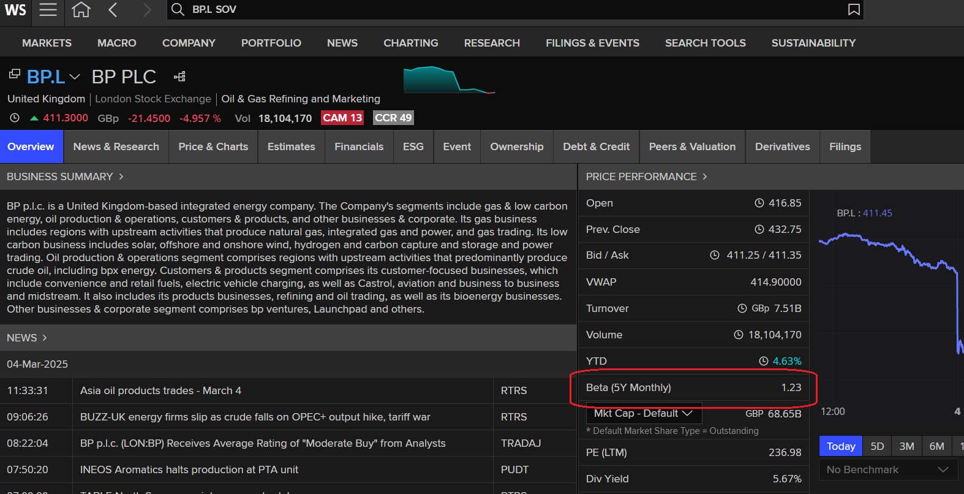
Task: Click the clock icon next to the price
Action: tap(15, 118)
